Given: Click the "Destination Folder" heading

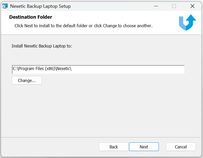Looking at the screenshot, I should [31, 17].
